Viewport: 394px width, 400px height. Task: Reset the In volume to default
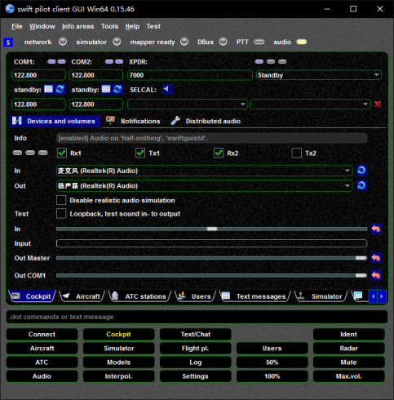click(376, 229)
